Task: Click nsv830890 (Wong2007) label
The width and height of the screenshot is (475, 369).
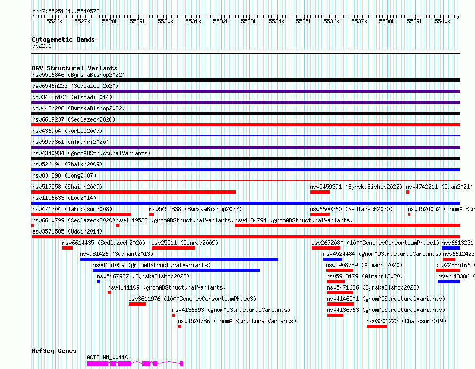Action: (64, 175)
